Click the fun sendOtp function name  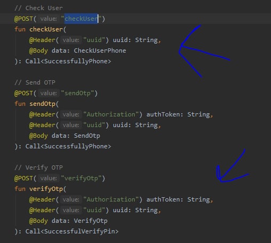43,104
